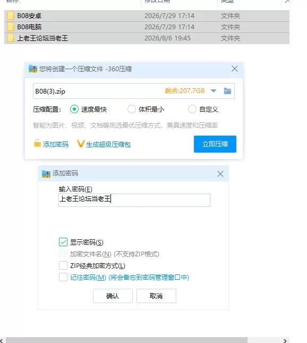The height and width of the screenshot is (343, 307).
Task: Click the B08安卓 folder name
Action: 29,16
